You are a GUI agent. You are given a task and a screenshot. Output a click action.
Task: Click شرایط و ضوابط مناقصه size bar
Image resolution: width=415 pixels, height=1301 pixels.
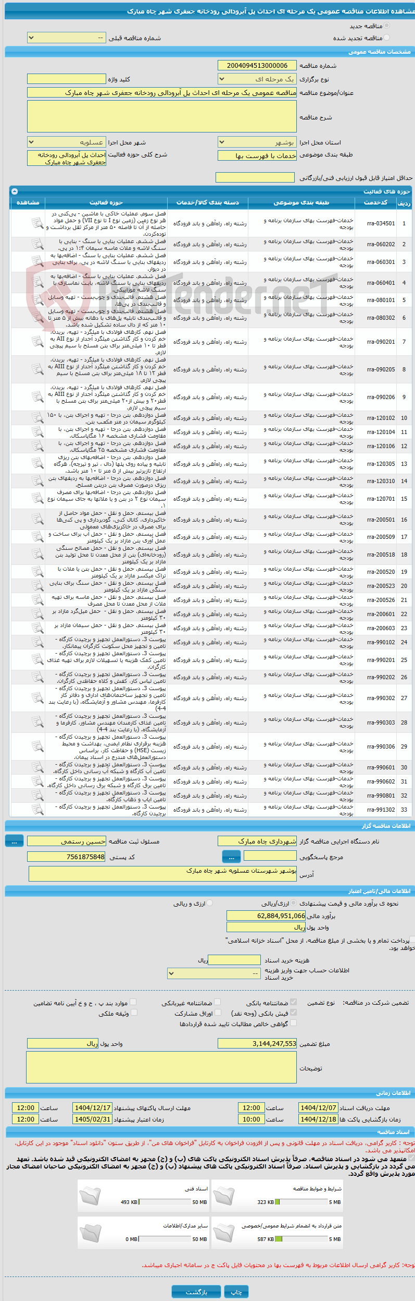click(301, 1202)
